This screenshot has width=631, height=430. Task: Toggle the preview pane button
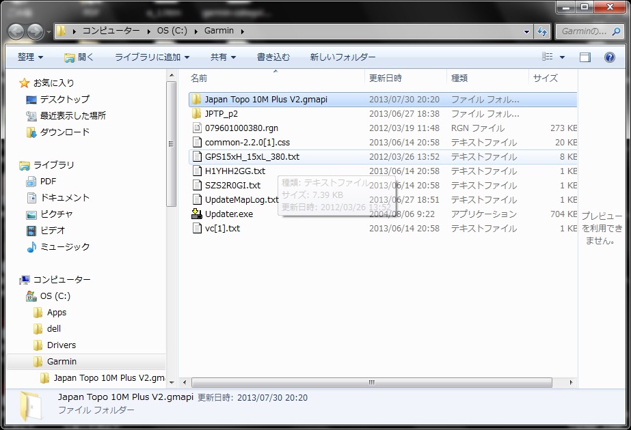tap(585, 57)
